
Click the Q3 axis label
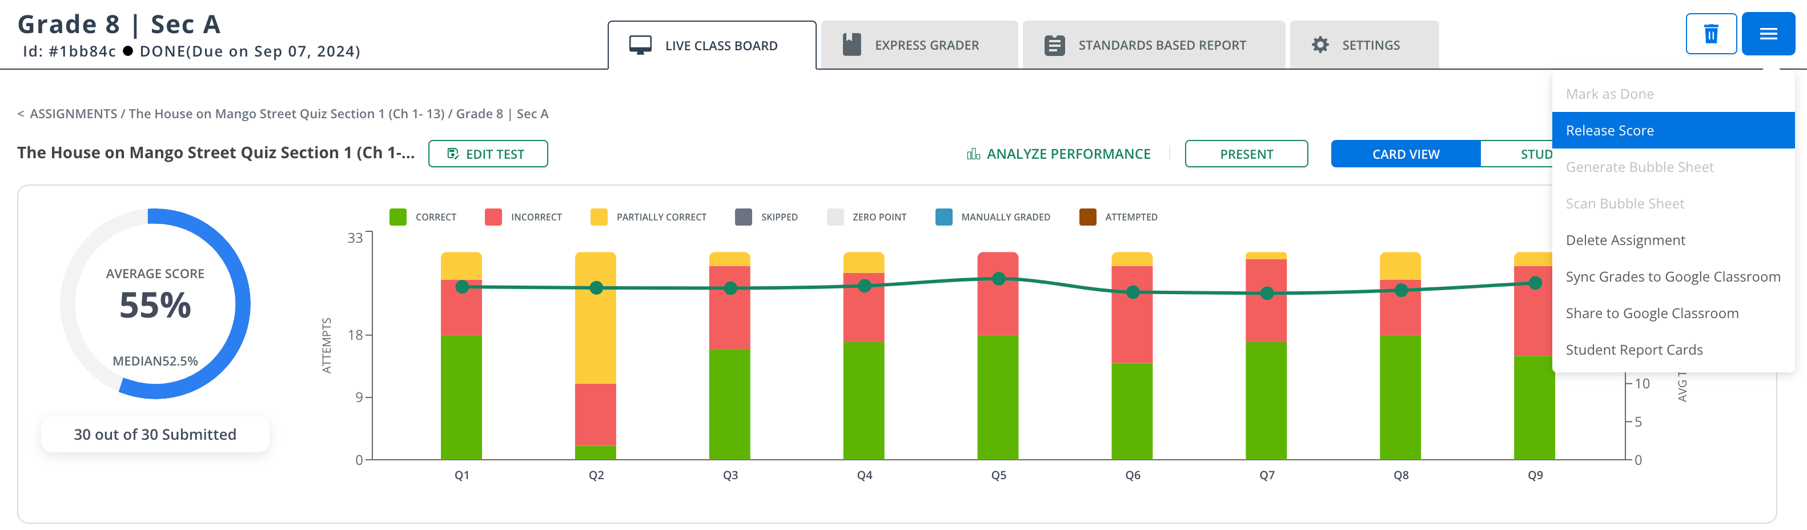730,475
